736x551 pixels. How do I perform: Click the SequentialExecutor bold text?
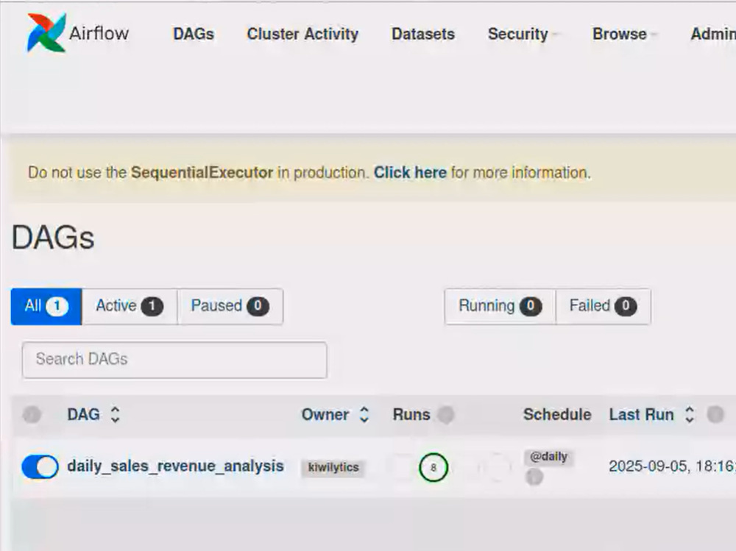[202, 173]
